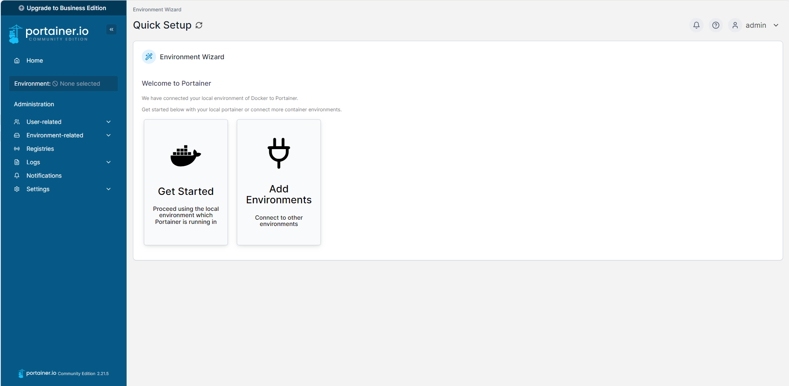The image size is (789, 386).
Task: Open User-related menu item
Action: [x=63, y=122]
